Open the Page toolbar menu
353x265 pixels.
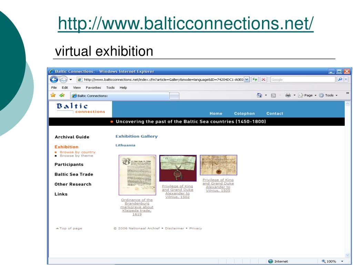307,95
